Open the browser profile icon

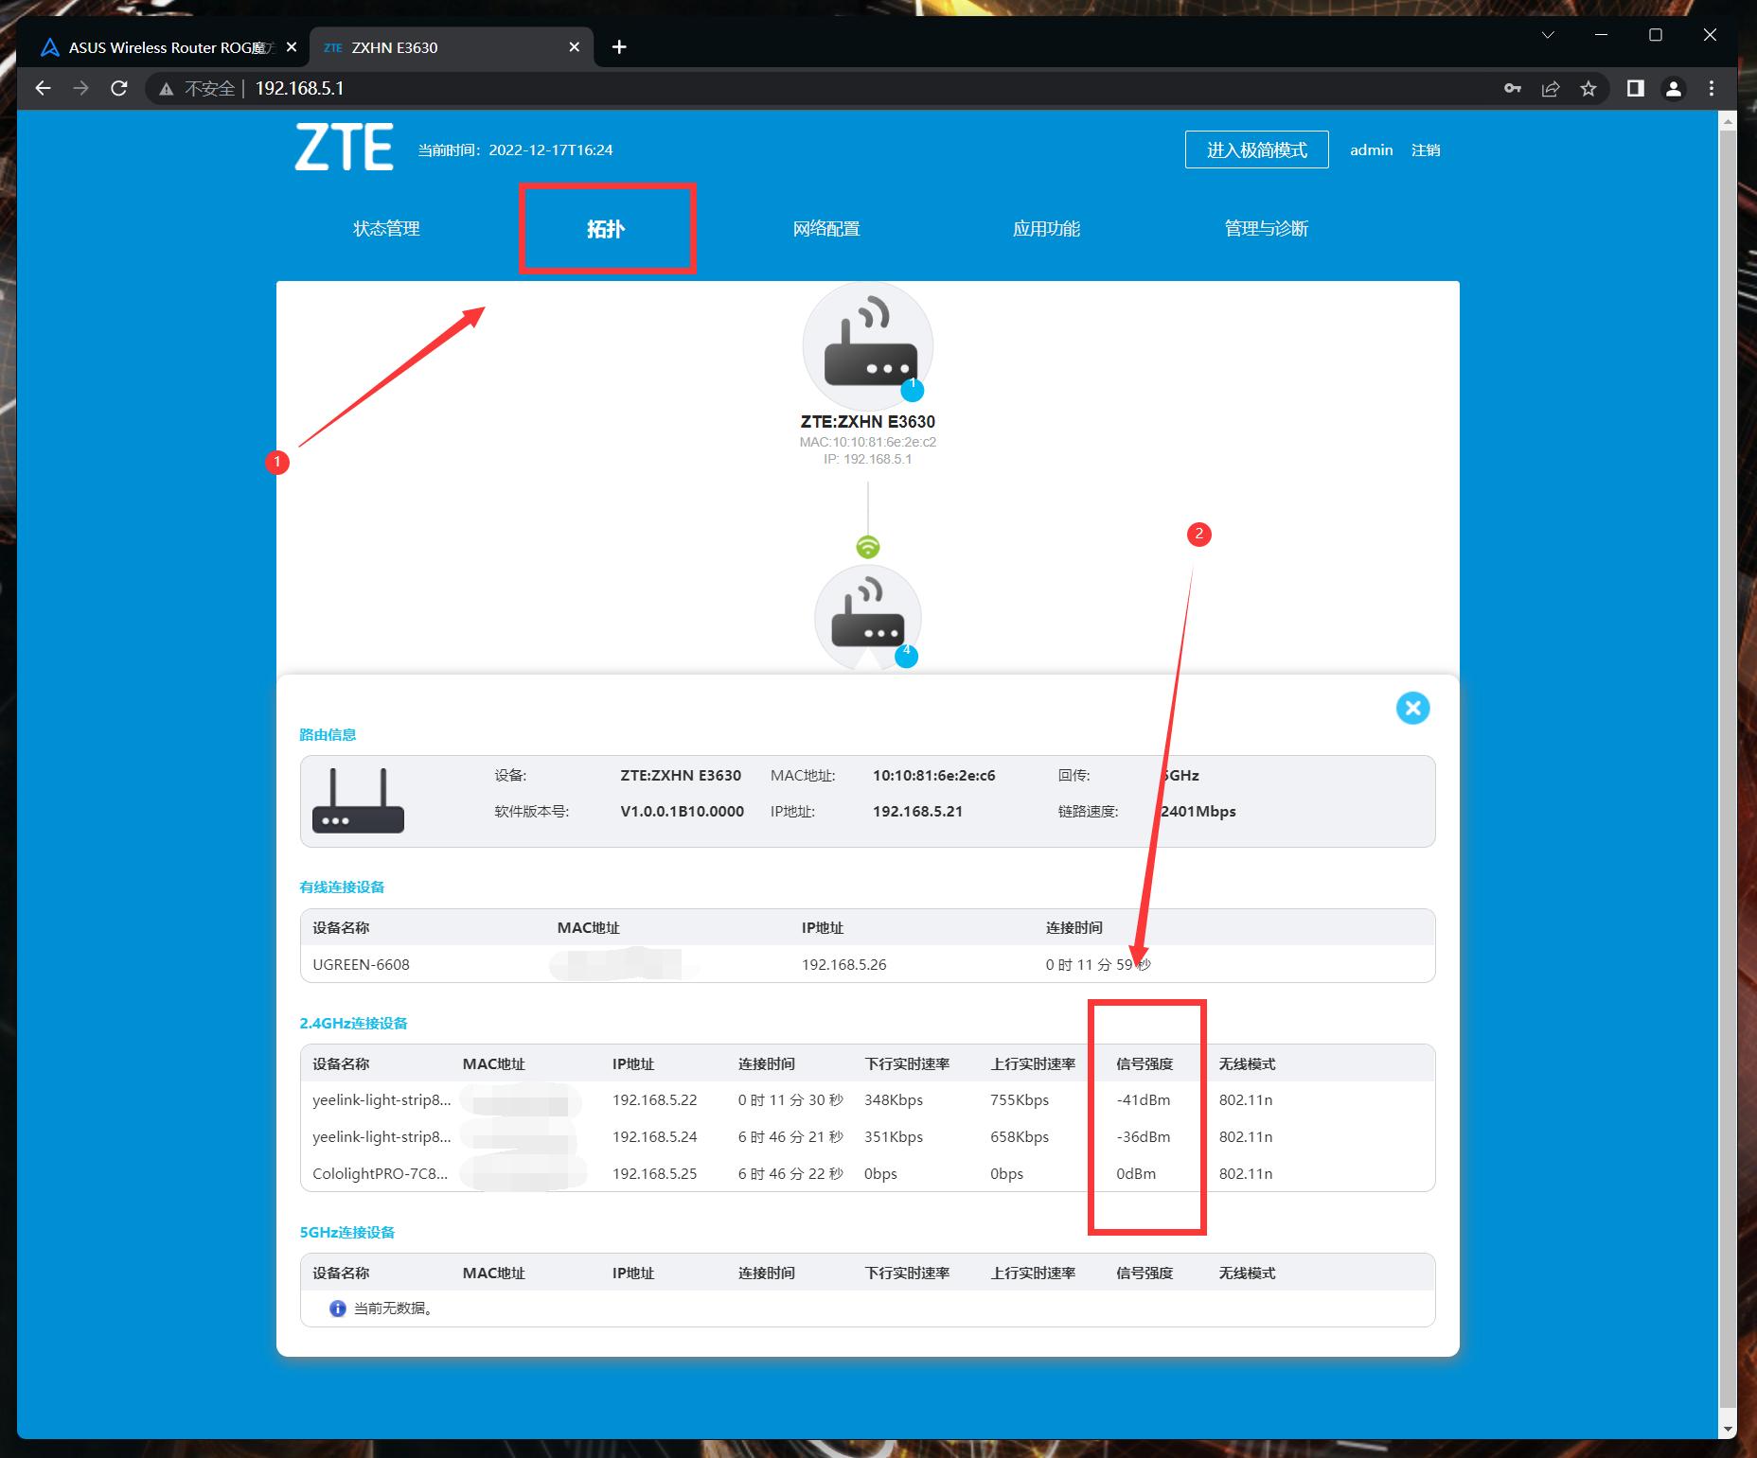point(1674,88)
